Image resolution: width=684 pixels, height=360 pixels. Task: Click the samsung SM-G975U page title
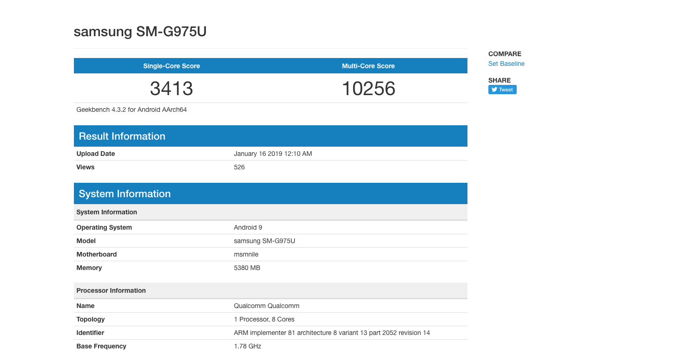140,32
